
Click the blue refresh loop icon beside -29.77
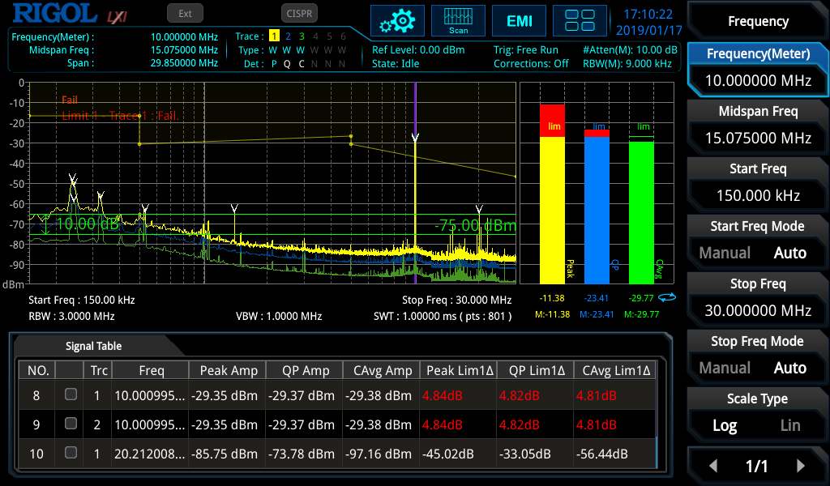click(665, 298)
